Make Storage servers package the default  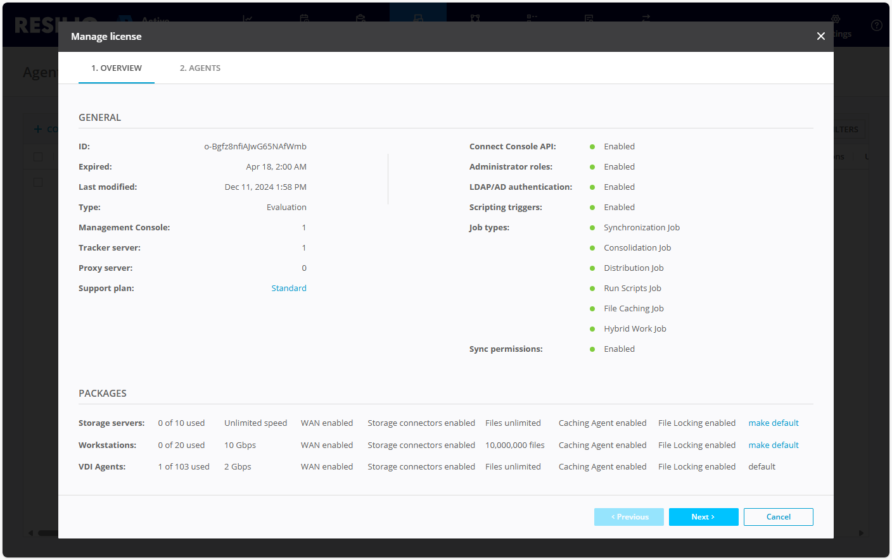point(774,423)
